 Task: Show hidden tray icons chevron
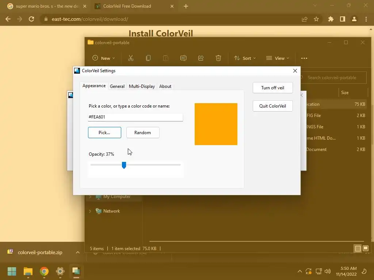[300, 271]
